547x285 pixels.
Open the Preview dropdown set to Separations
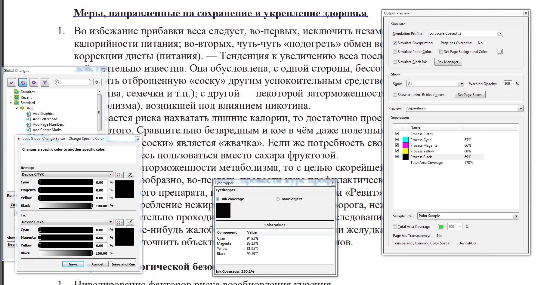[x=465, y=108]
